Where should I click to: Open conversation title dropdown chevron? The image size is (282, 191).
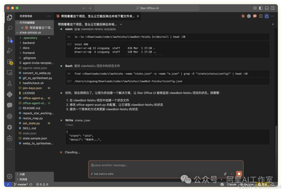pyautogui.click(x=121, y=24)
